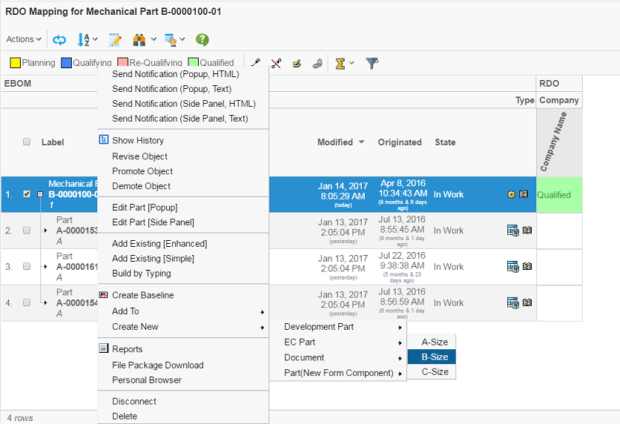Click the notepad edit toolbar icon
The height and width of the screenshot is (424, 620).
[x=114, y=40]
